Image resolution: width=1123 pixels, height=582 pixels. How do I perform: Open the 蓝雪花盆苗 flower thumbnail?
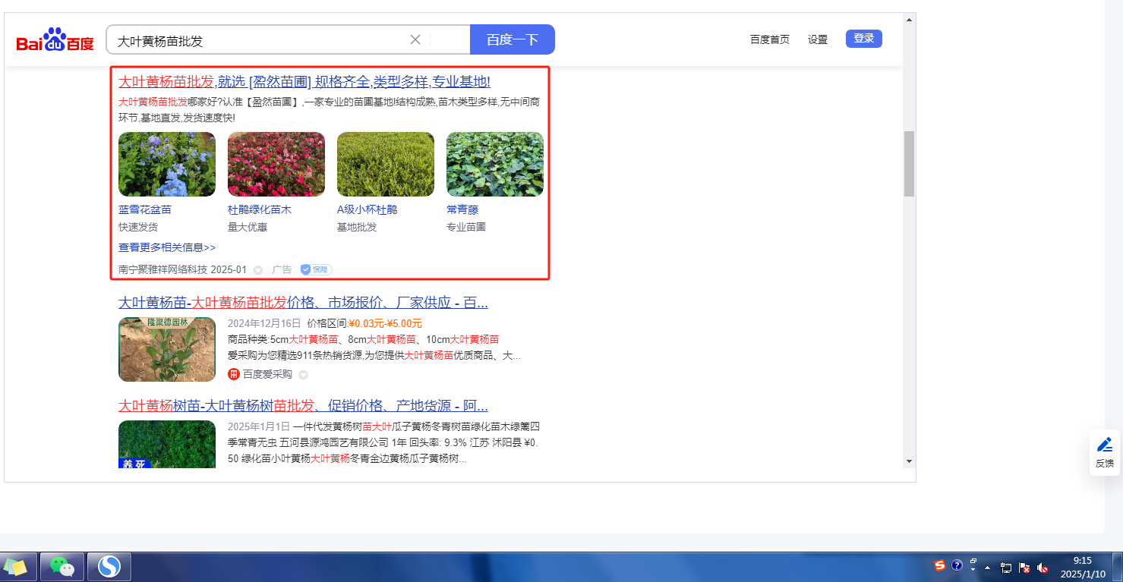tap(167, 165)
